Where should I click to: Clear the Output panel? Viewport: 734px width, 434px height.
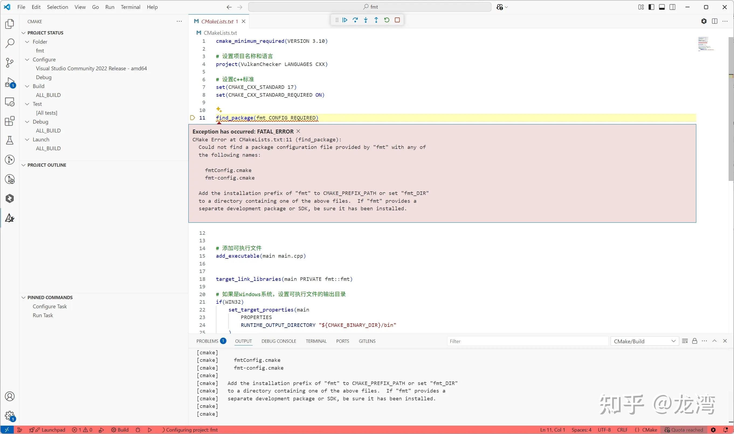[x=684, y=341]
